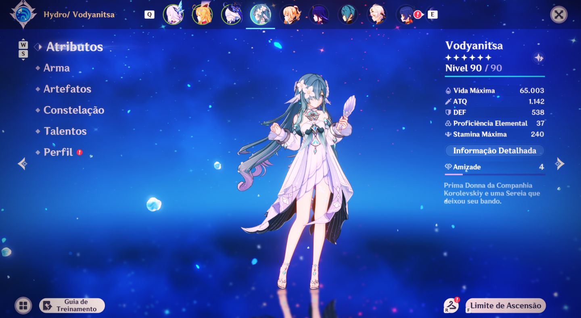Select the lilac-haired portrait with ice crystal
Screen dimensions: 581x318
[x=173, y=15]
